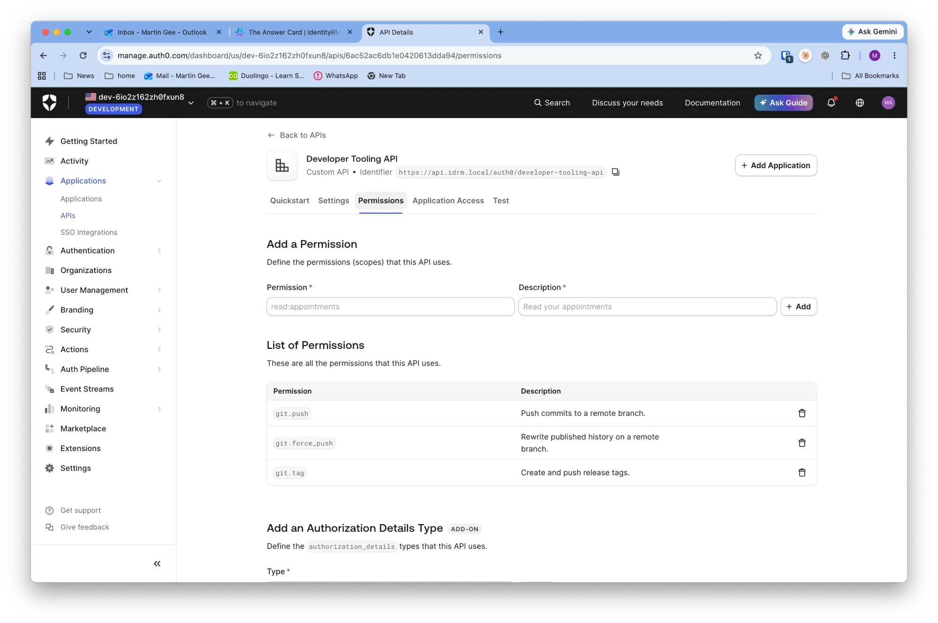Focus the Description input field
Viewport: 938px width, 623px height.
point(647,306)
